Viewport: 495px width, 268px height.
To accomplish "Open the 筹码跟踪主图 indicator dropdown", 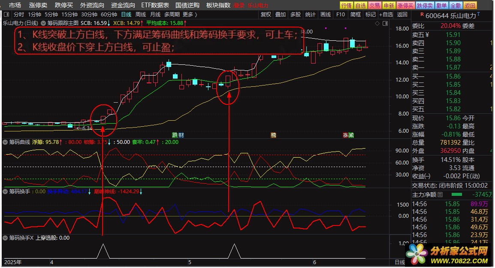I will (43, 23).
